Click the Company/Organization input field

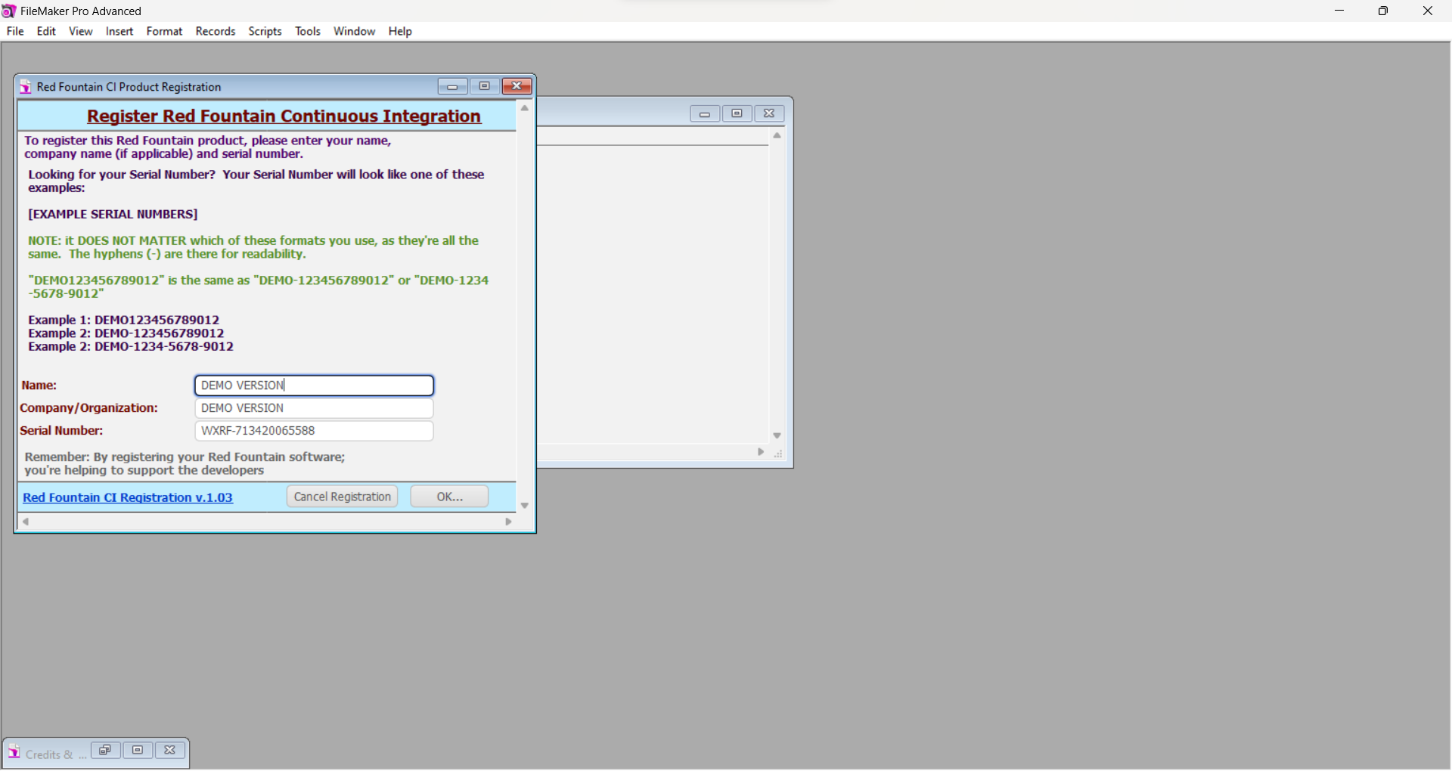pyautogui.click(x=315, y=408)
